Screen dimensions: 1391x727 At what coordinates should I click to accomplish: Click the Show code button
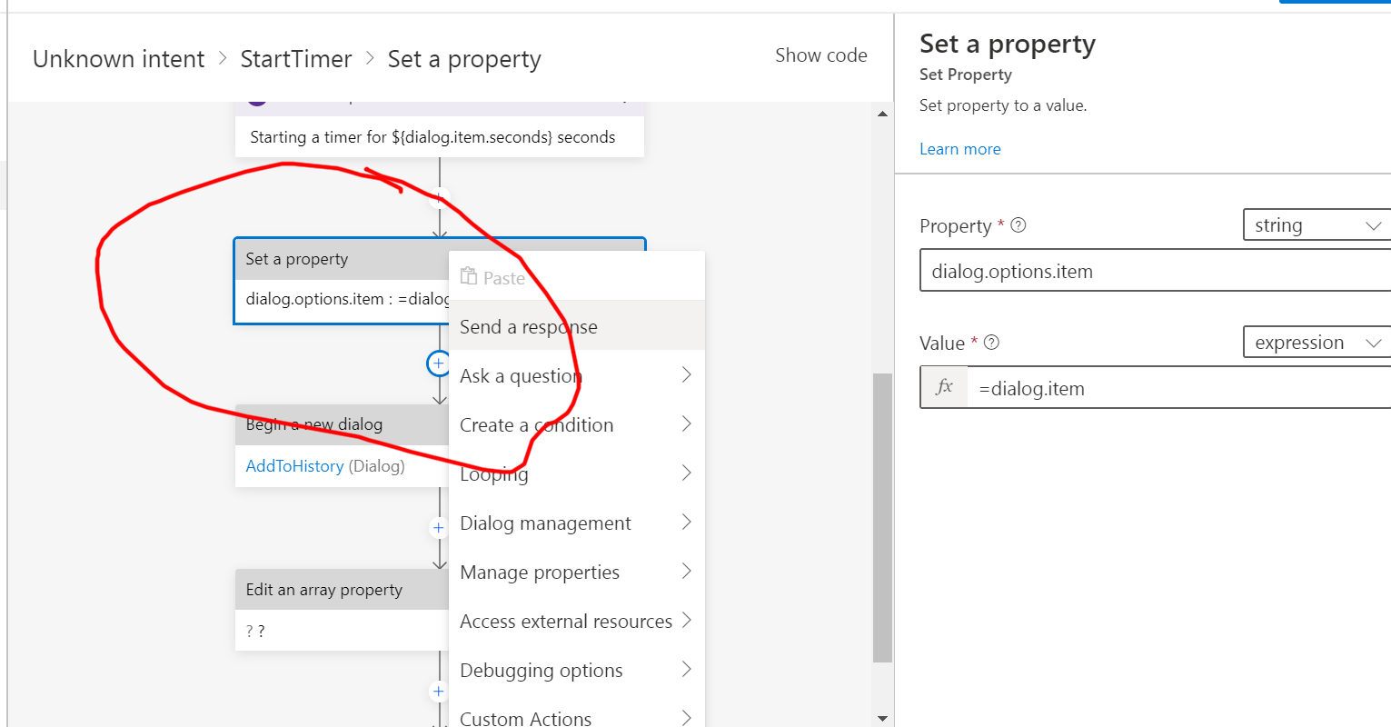pos(821,55)
